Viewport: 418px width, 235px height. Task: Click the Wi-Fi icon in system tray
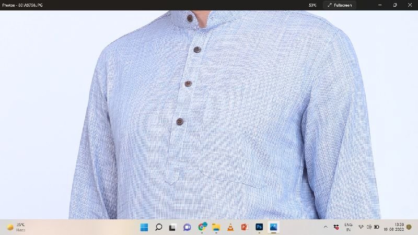[361, 227]
